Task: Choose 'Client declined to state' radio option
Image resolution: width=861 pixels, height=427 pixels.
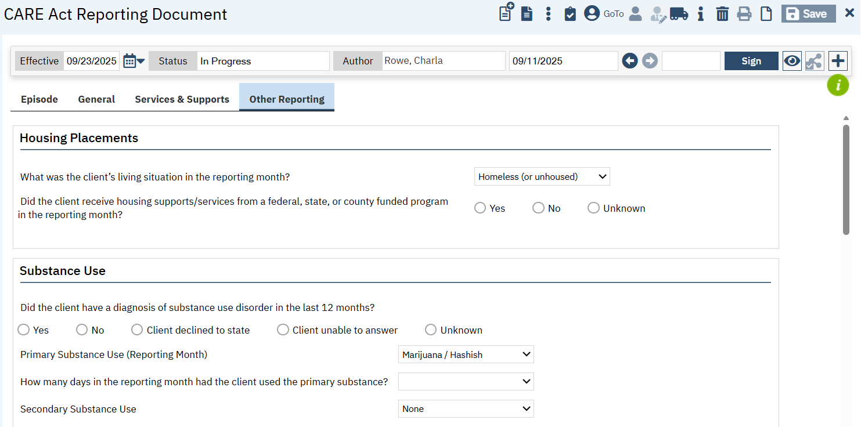Action: click(x=137, y=330)
